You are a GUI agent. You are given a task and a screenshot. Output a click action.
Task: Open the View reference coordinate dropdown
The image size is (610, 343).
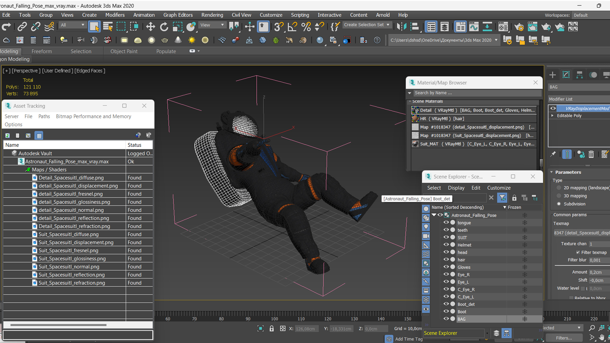click(212, 25)
